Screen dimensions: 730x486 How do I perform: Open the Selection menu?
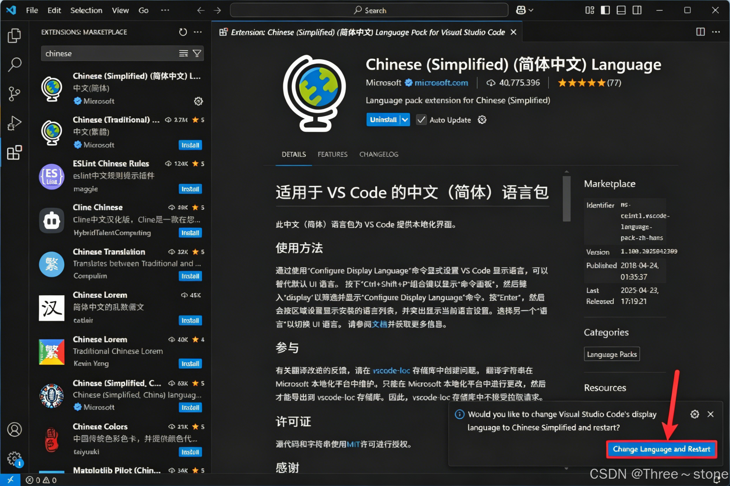tap(86, 10)
